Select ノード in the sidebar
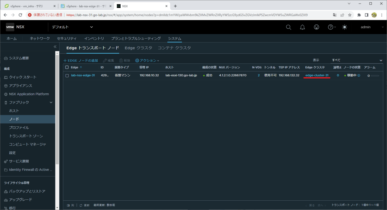 coord(27,119)
